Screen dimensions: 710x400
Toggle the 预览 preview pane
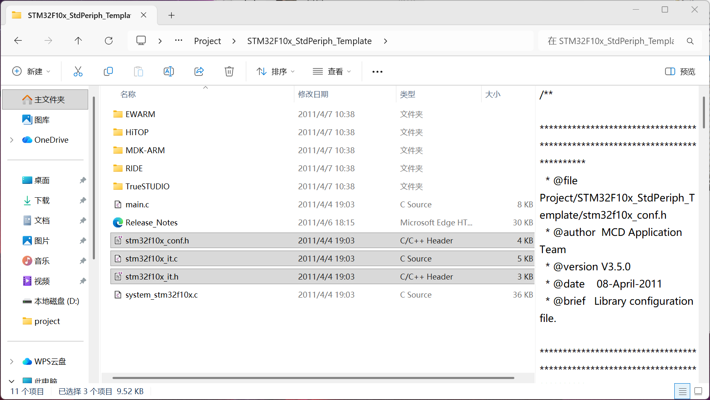point(680,71)
